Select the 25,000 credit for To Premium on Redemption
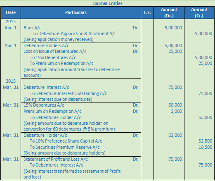 (x=205, y=63)
